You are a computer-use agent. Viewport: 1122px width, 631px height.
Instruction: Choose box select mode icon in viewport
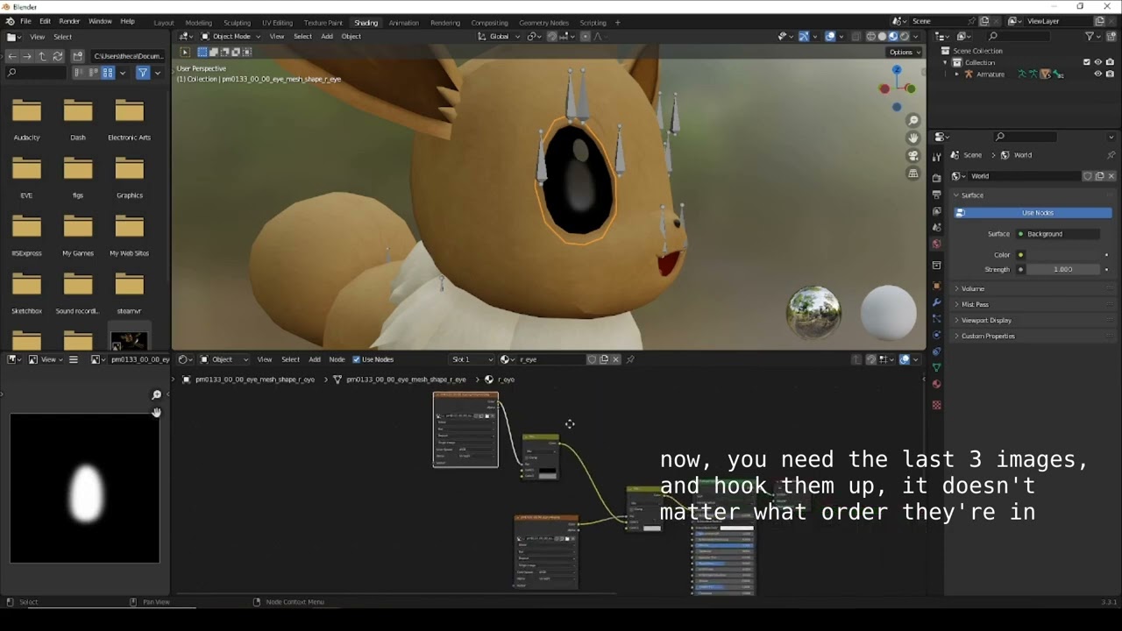pos(204,52)
